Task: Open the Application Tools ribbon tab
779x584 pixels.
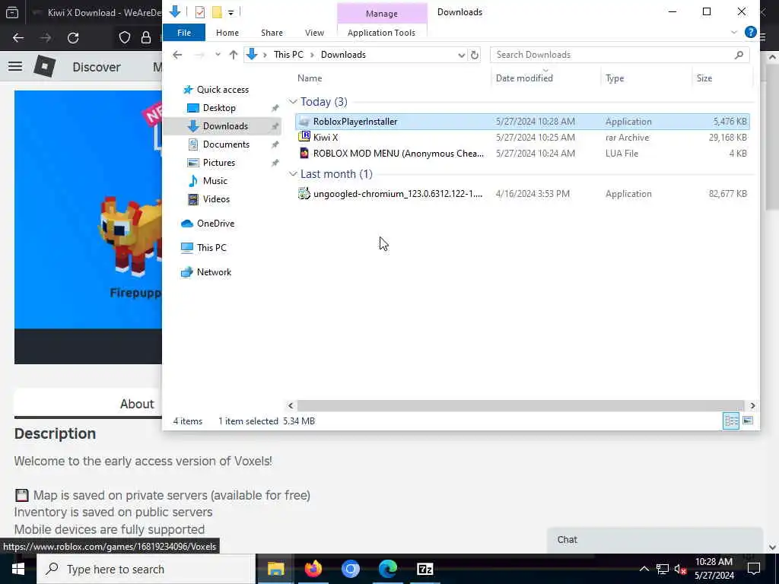Action: coord(382,33)
